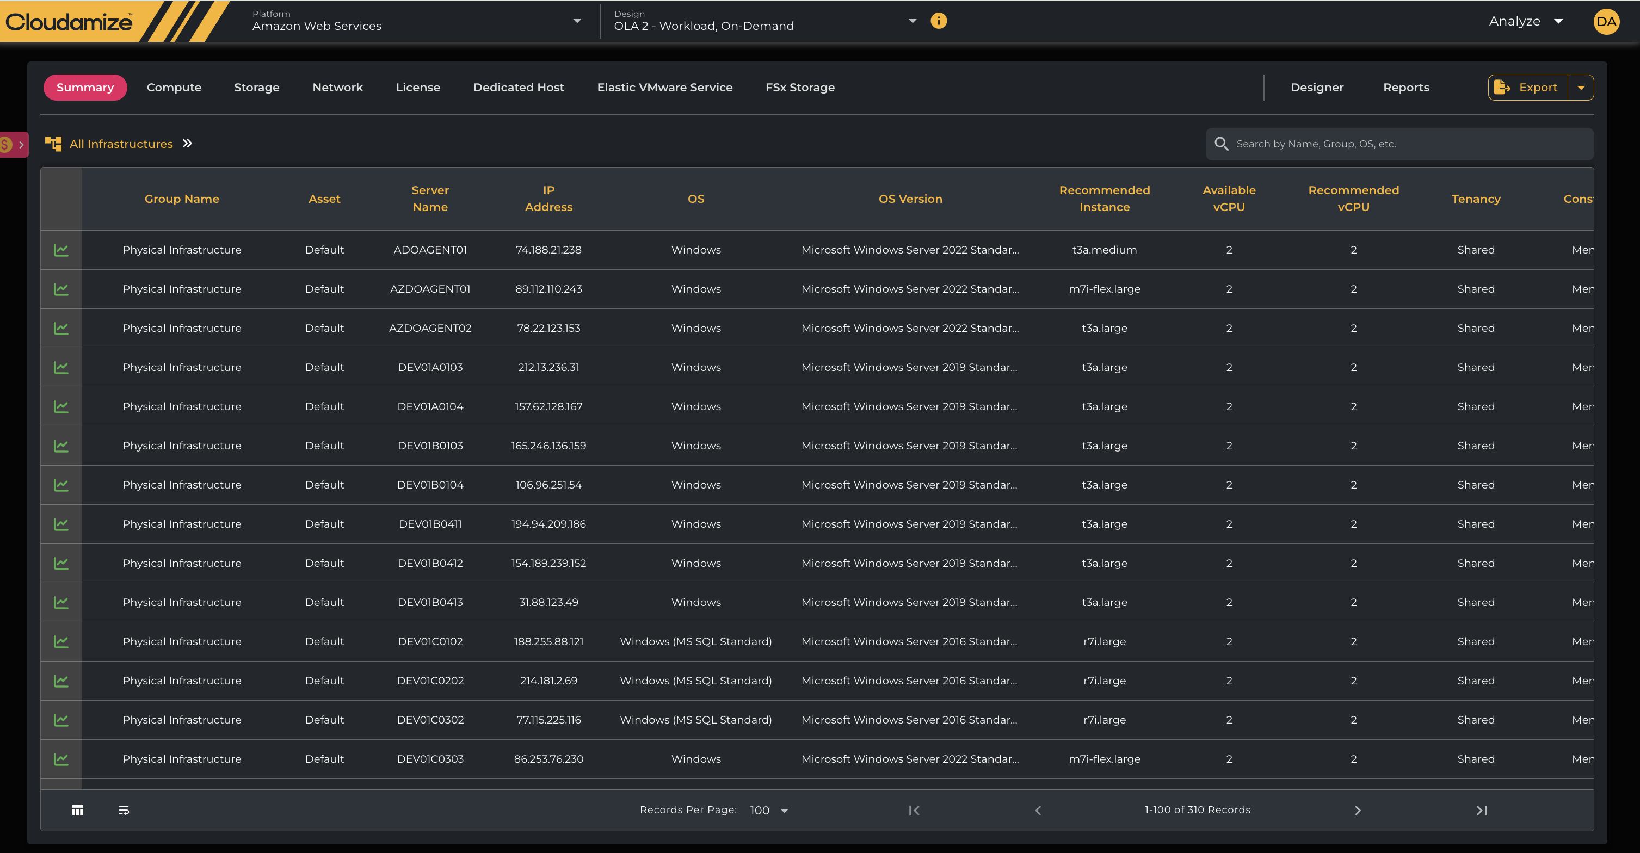Click the search by name field
The image size is (1640, 853).
(x=1401, y=144)
